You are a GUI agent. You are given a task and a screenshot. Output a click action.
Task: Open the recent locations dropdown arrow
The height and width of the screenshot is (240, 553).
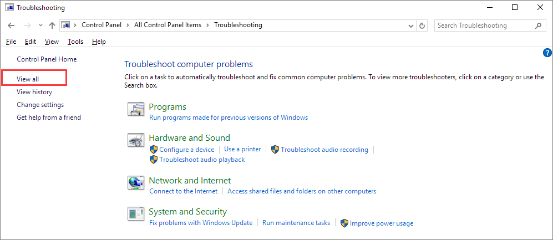coord(40,25)
